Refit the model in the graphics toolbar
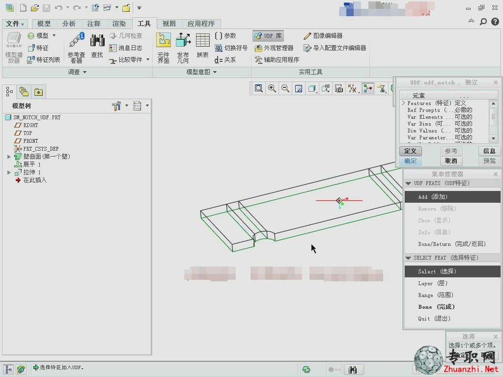This screenshot has width=503, height=377. tap(258, 88)
